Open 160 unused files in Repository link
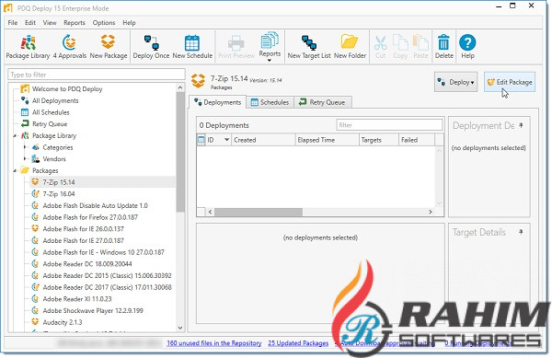 [214, 343]
